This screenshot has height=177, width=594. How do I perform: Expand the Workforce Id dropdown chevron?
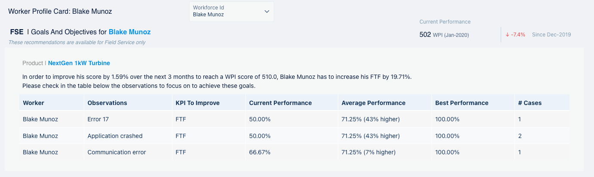coord(267,12)
